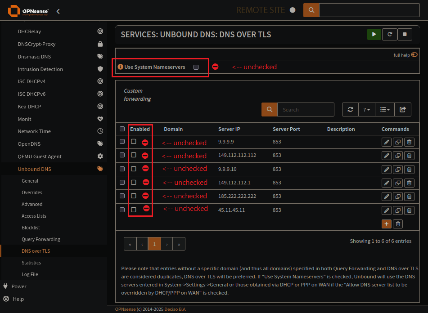
Task: Click the OPNsense logo
Action: (x=28, y=11)
